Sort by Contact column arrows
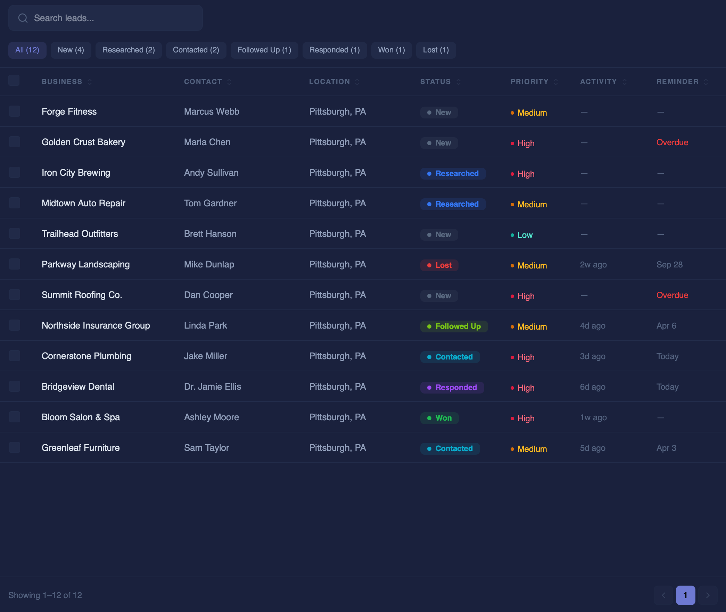 tap(229, 82)
